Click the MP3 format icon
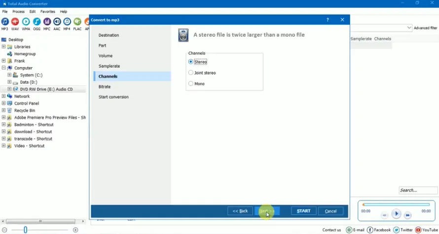 [5, 22]
